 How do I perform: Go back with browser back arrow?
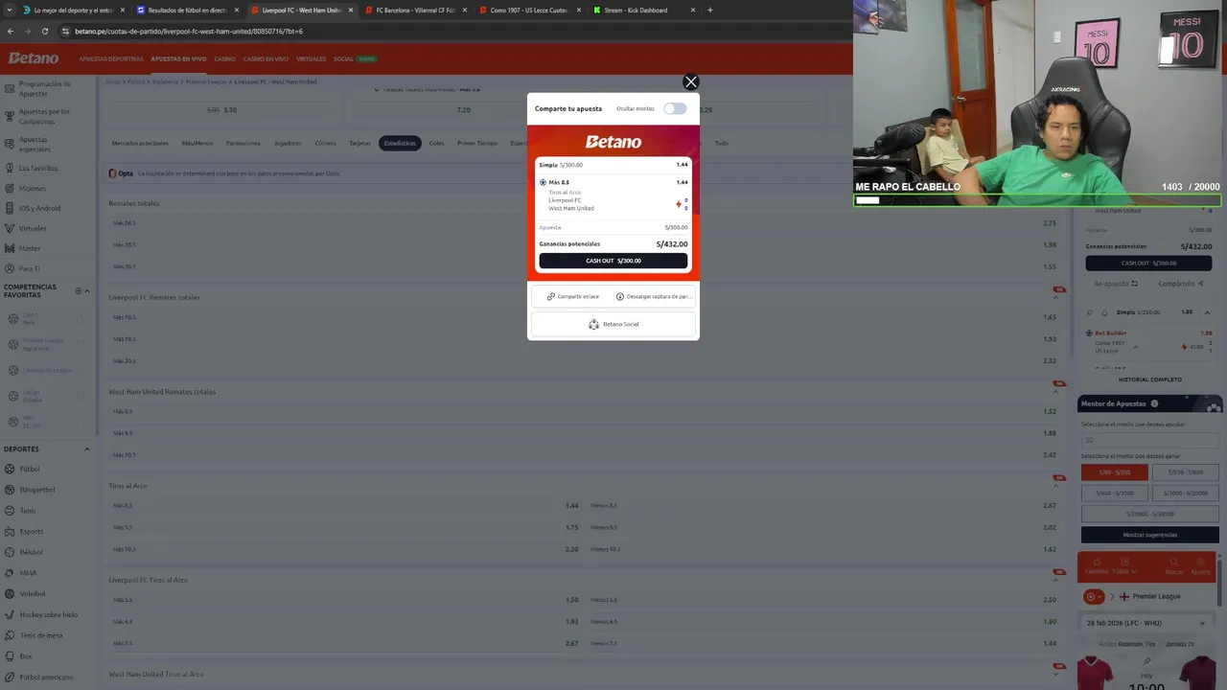[x=11, y=31]
